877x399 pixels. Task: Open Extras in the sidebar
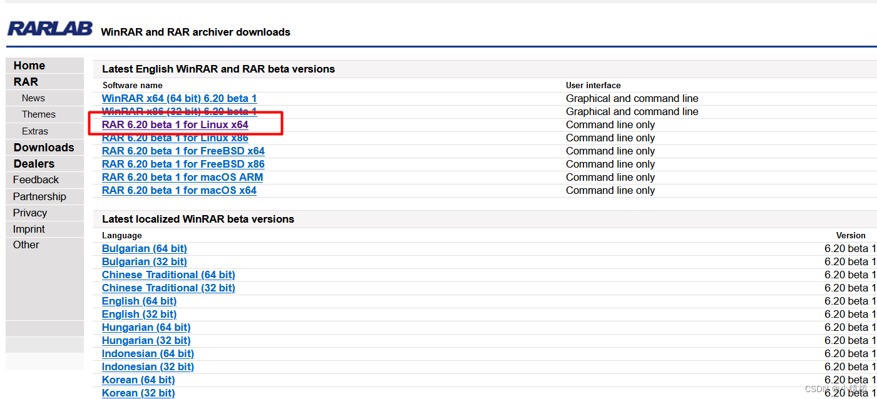35,131
